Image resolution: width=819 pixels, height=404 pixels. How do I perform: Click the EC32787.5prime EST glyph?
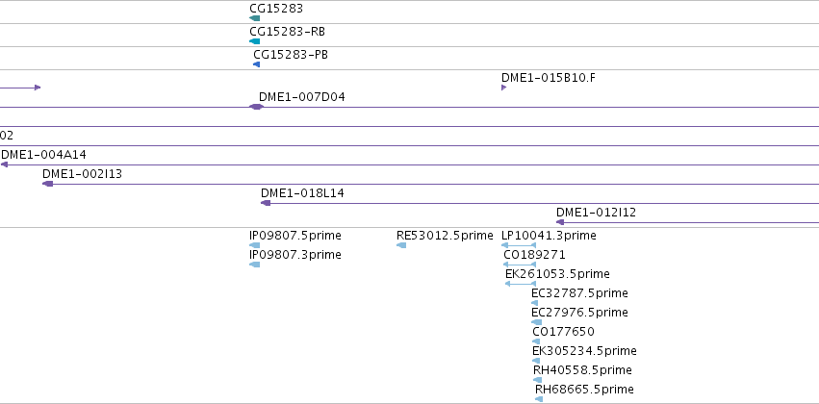click(534, 303)
